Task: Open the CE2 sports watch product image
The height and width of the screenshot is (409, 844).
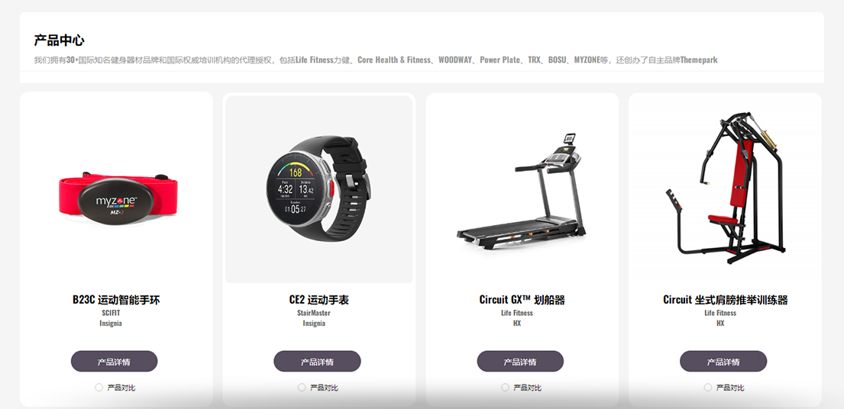Action: tap(319, 188)
